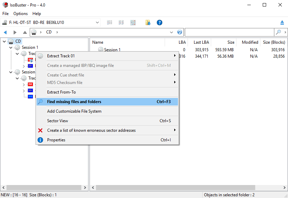Select the blue SIG signature icon
Screen dimensions: 288x198
tap(30, 97)
